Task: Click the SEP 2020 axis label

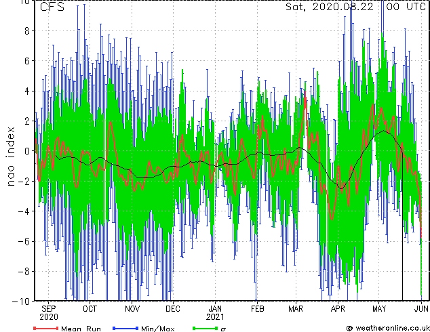Action: (49, 313)
